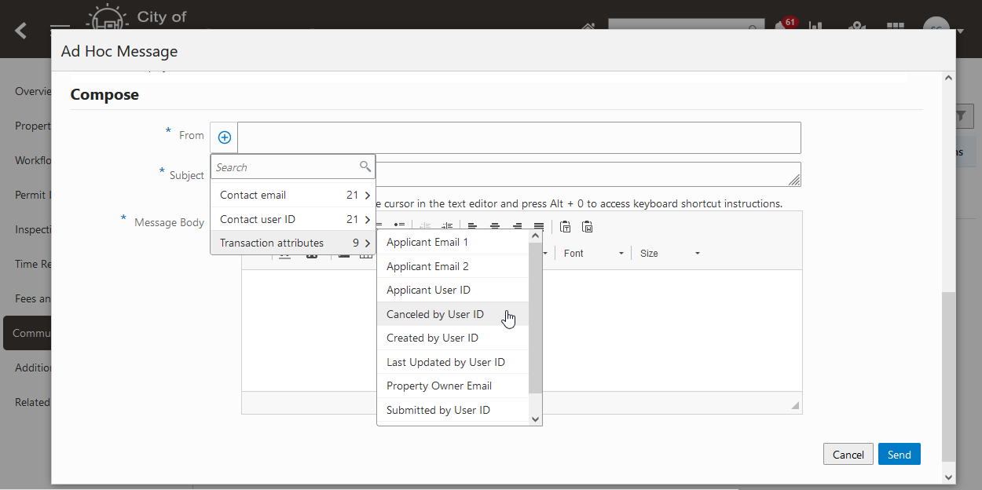Go back using the header arrow
Image resolution: width=982 pixels, height=490 pixels.
tap(21, 31)
